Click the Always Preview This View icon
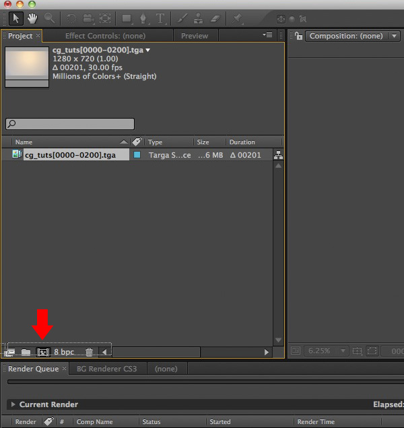Viewport: 404px width, 428px height. tap(296, 350)
